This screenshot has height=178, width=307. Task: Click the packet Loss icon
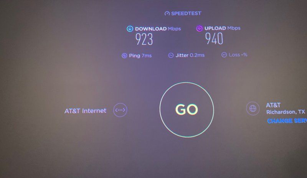pos(224,55)
